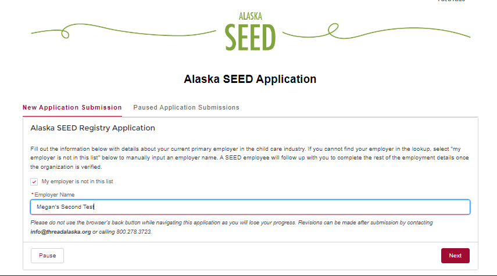The image size is (497, 276).
Task: Click the Alaska SEED green logo
Action: click(250, 31)
